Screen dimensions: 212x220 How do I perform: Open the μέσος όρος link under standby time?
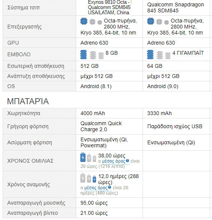(96, 188)
